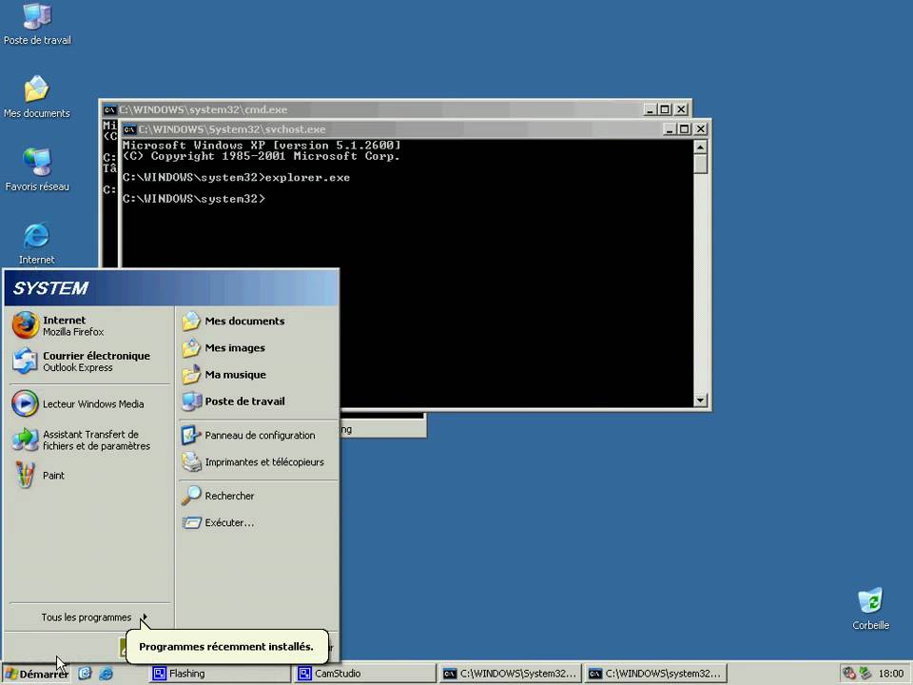Image resolution: width=913 pixels, height=685 pixels.
Task: Close the cmd.exe window behind
Action: tap(681, 109)
